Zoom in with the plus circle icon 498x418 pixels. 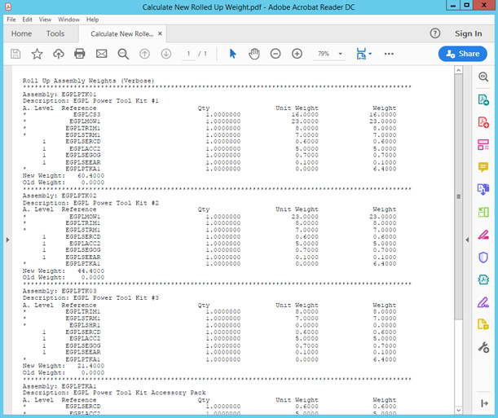point(297,54)
